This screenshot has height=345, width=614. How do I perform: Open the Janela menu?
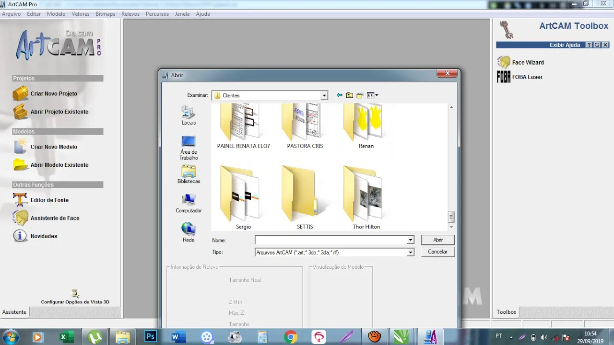[x=182, y=14]
